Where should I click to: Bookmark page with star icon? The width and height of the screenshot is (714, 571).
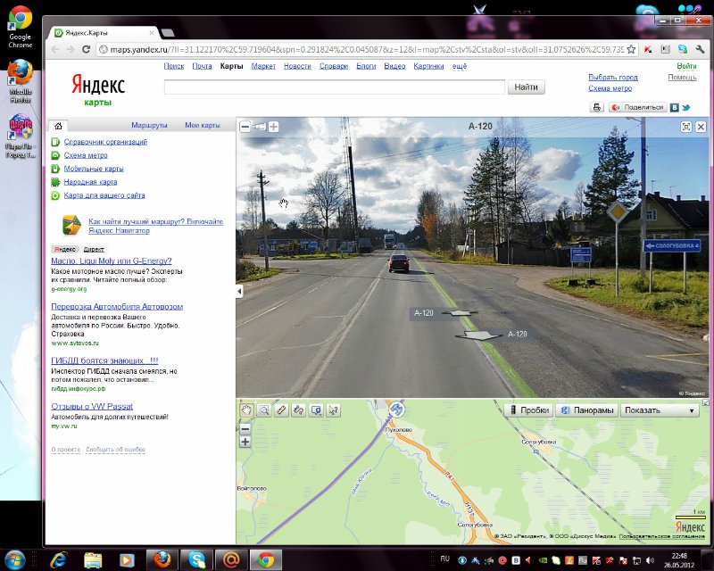click(631, 49)
